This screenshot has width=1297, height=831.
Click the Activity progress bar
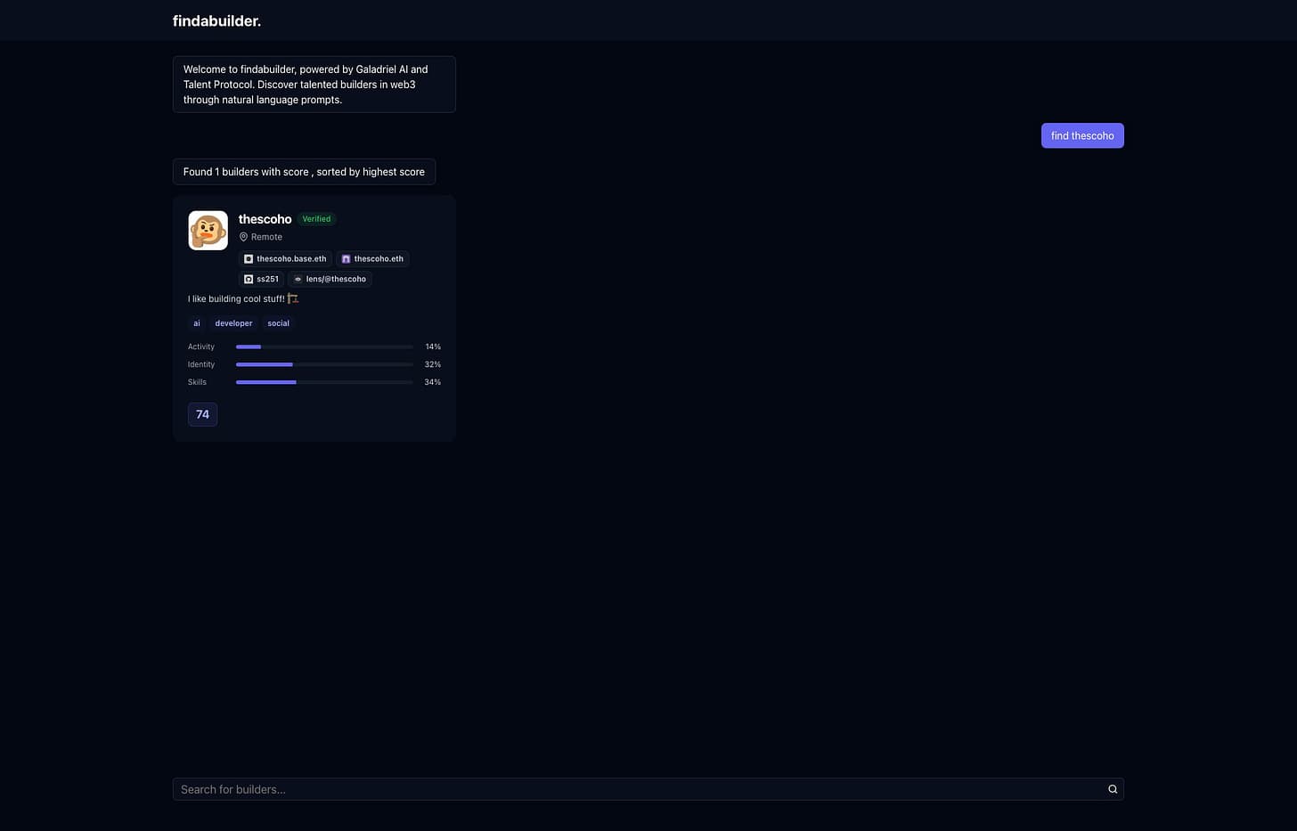point(324,346)
